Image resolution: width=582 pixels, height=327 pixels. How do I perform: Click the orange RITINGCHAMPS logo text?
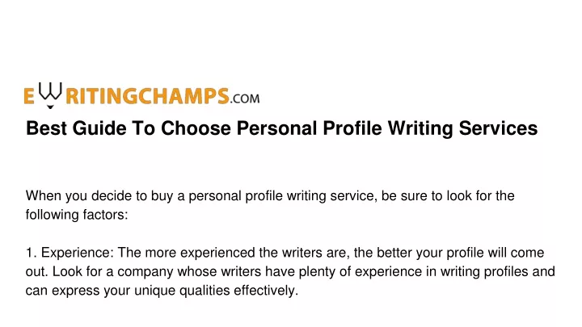[147, 96]
